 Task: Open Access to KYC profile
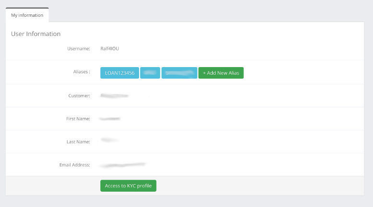(128, 186)
